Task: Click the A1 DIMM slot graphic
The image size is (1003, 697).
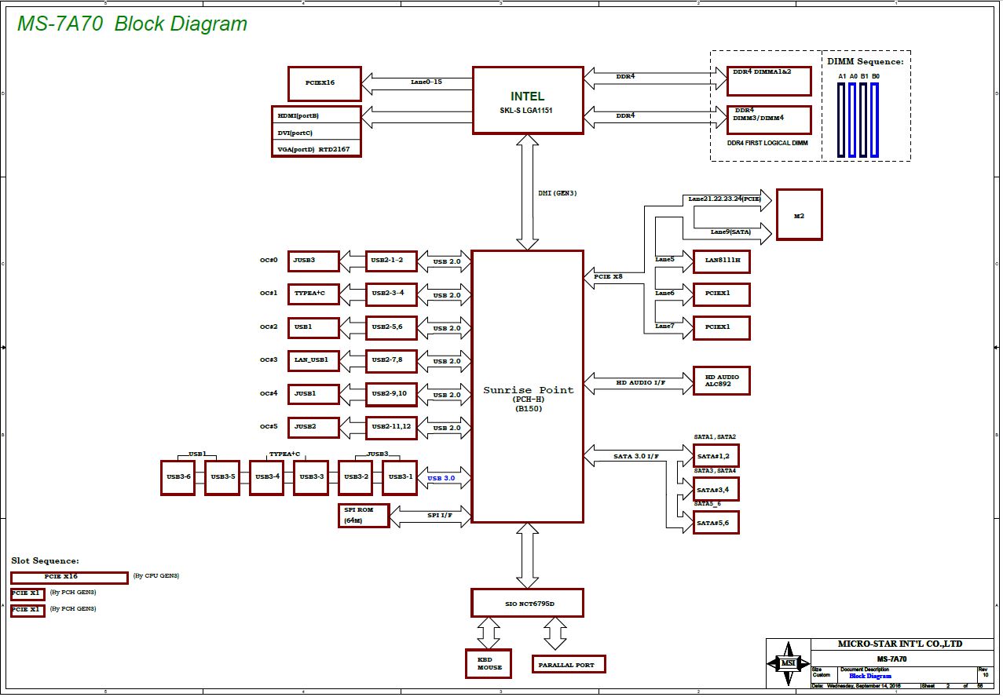Action: 841,119
